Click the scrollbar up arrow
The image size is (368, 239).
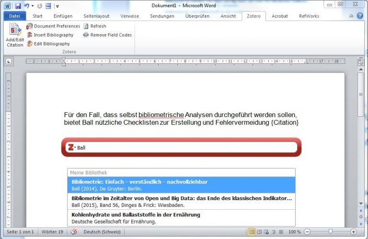(x=361, y=69)
